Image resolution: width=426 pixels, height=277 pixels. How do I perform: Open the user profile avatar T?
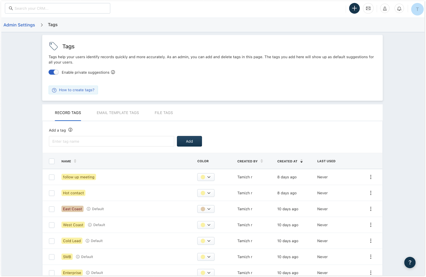[x=417, y=9]
